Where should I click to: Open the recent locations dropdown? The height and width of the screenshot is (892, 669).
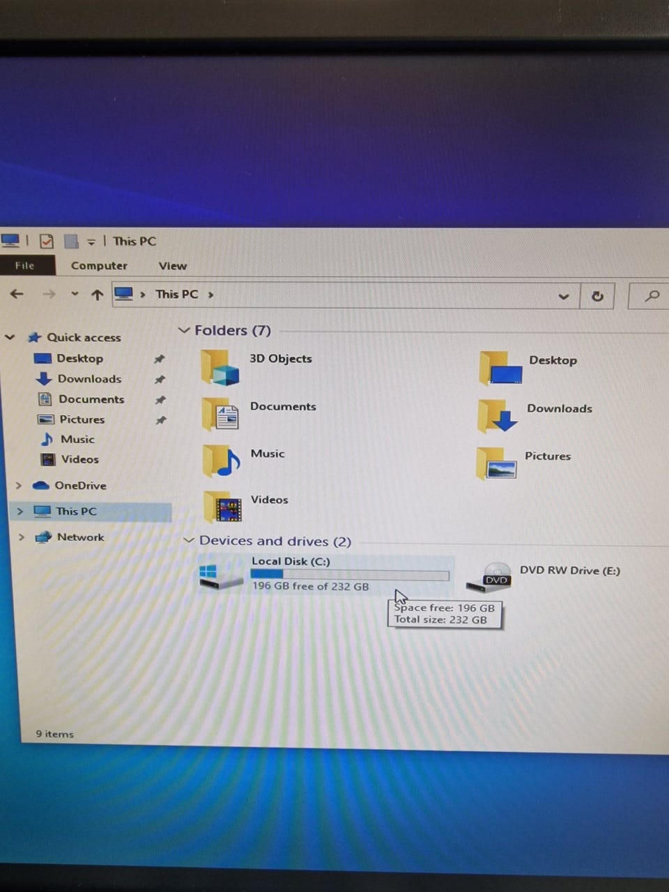coord(75,294)
